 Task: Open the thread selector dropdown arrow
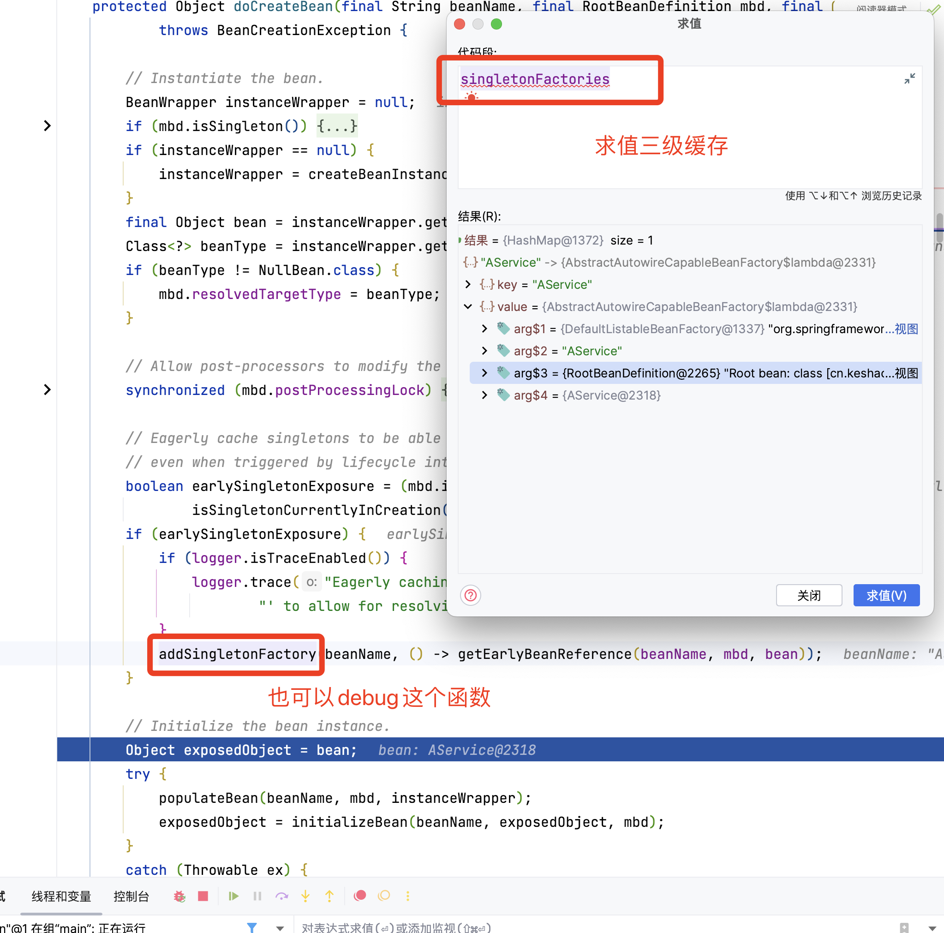pyautogui.click(x=280, y=927)
